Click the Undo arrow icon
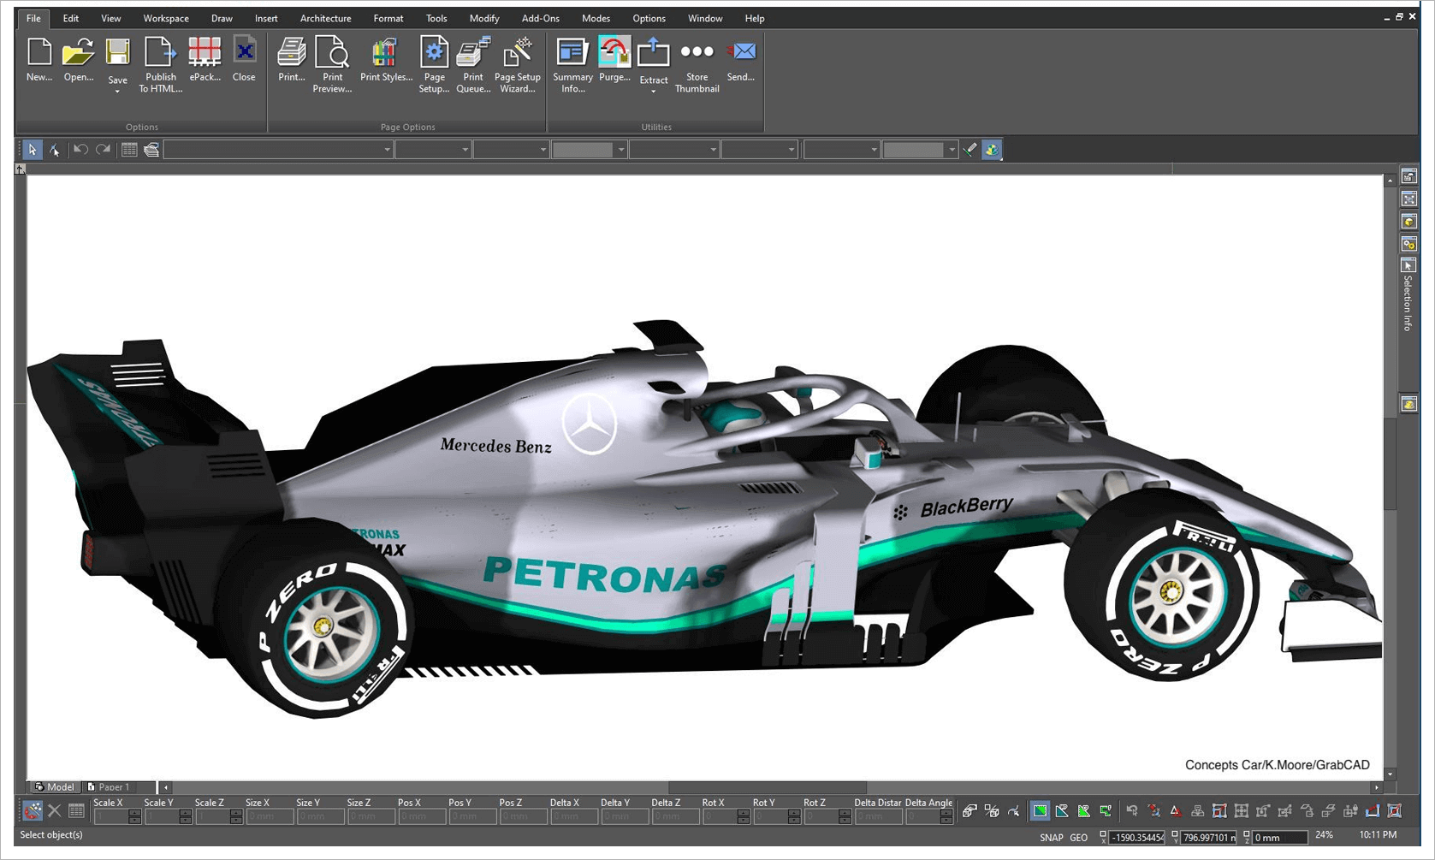This screenshot has width=1435, height=860. coord(80,150)
